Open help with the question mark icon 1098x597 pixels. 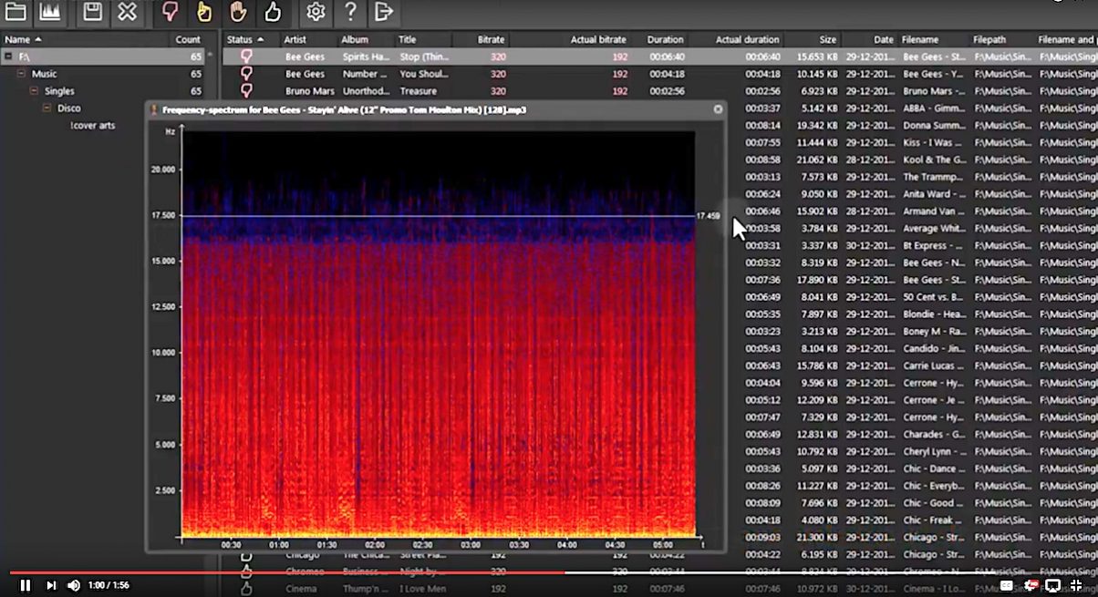(x=350, y=12)
